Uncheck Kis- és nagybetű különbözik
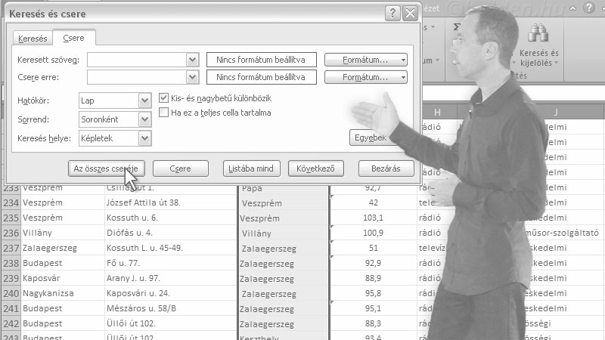This screenshot has height=340, width=605. (163, 98)
